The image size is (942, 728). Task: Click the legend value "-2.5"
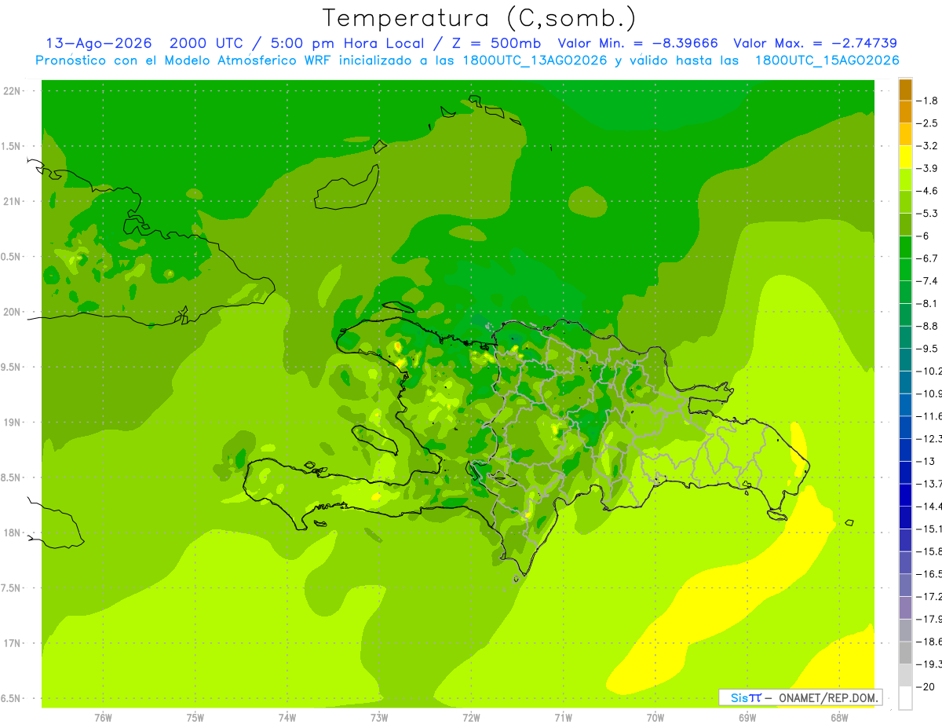[x=927, y=123]
